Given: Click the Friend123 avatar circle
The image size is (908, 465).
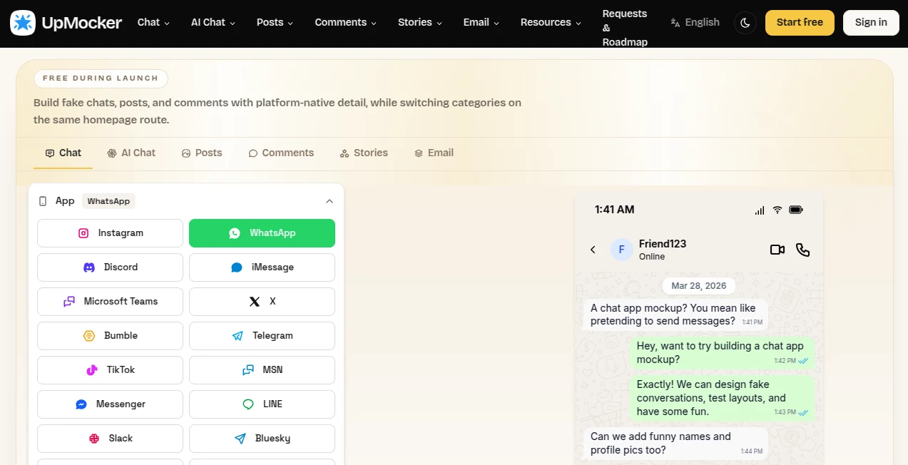Looking at the screenshot, I should click(x=622, y=250).
